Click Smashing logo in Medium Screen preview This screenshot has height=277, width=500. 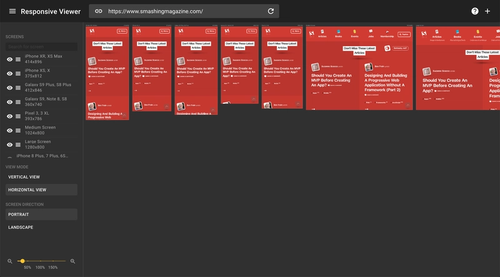tap(311, 34)
